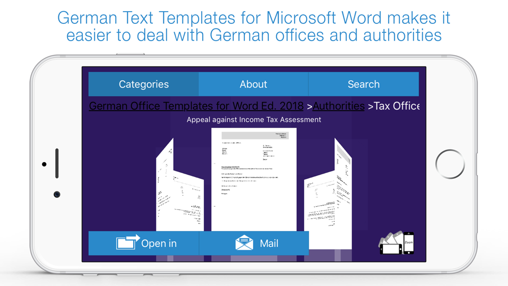Go to Authorities breadcrumb link

[338, 106]
